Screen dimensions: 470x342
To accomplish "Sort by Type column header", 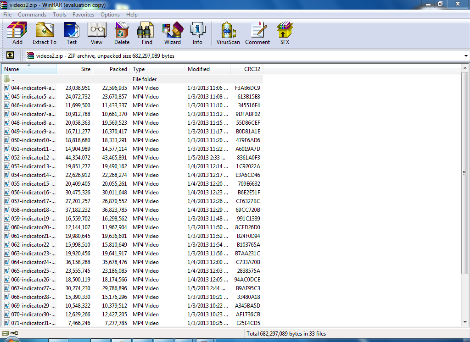I will (x=157, y=69).
